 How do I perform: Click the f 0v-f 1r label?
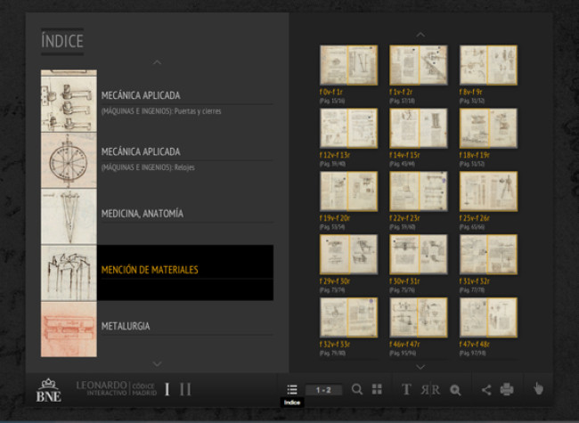[x=331, y=93]
